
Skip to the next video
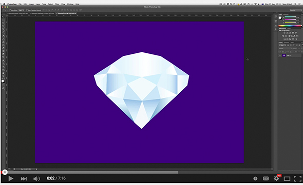(x=24, y=179)
